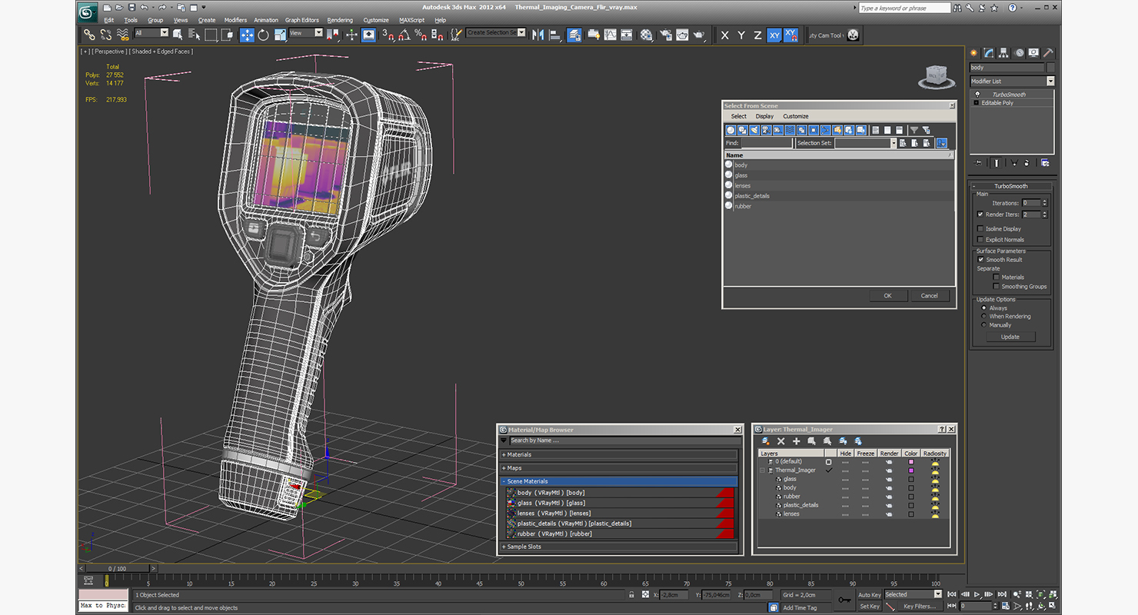Click the filter funnel icon in Select From Scene
The width and height of the screenshot is (1138, 615).
point(913,130)
